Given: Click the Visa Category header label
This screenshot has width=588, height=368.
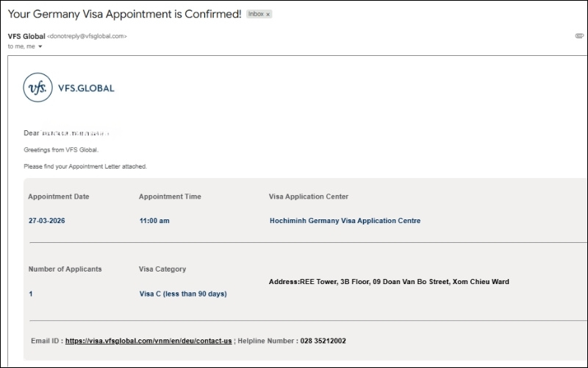Looking at the screenshot, I should (x=162, y=269).
